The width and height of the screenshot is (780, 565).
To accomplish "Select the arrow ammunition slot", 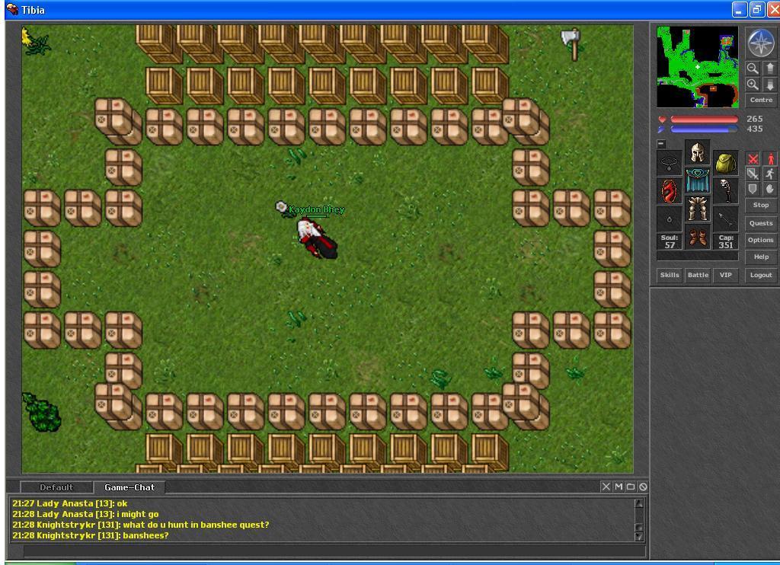I will coord(725,219).
